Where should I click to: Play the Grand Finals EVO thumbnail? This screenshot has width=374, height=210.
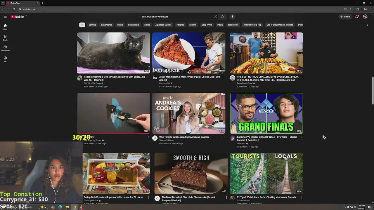coord(266,113)
